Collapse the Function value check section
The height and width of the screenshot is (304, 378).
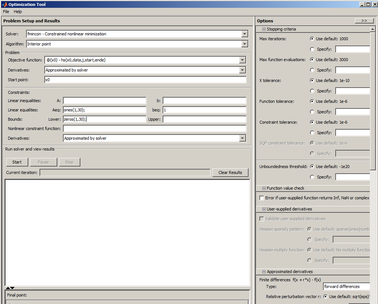pyautogui.click(x=264, y=189)
